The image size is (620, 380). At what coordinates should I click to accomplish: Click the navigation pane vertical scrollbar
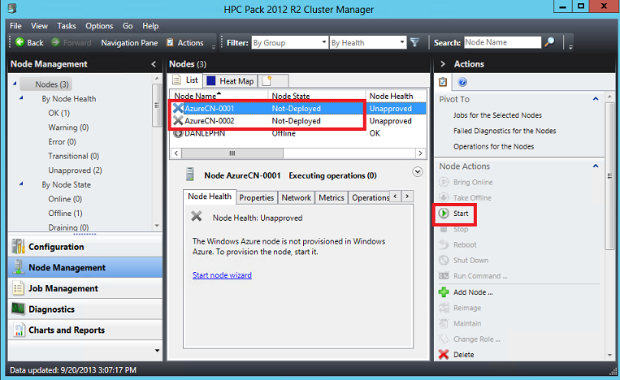(x=157, y=106)
